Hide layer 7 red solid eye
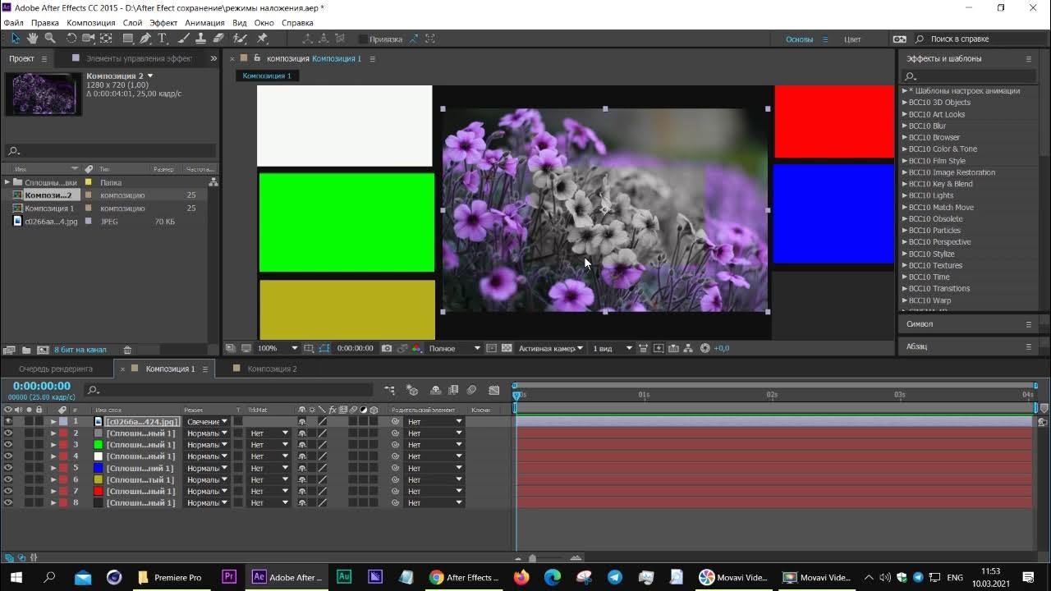Screen dimensions: 1051x591 pyautogui.click(x=8, y=491)
